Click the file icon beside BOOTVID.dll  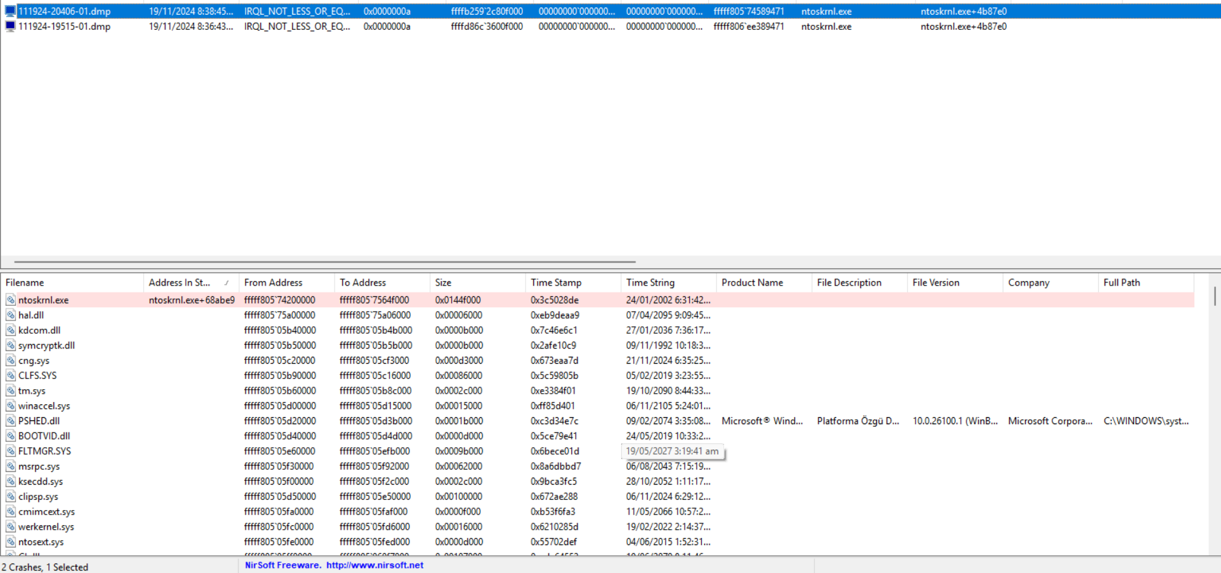pyautogui.click(x=11, y=436)
